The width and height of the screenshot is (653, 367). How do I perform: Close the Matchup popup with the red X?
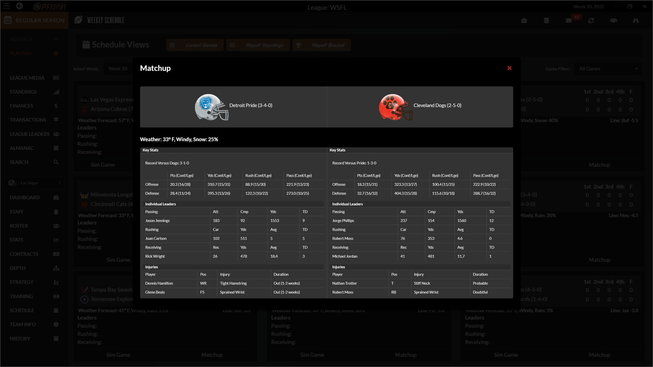509,68
